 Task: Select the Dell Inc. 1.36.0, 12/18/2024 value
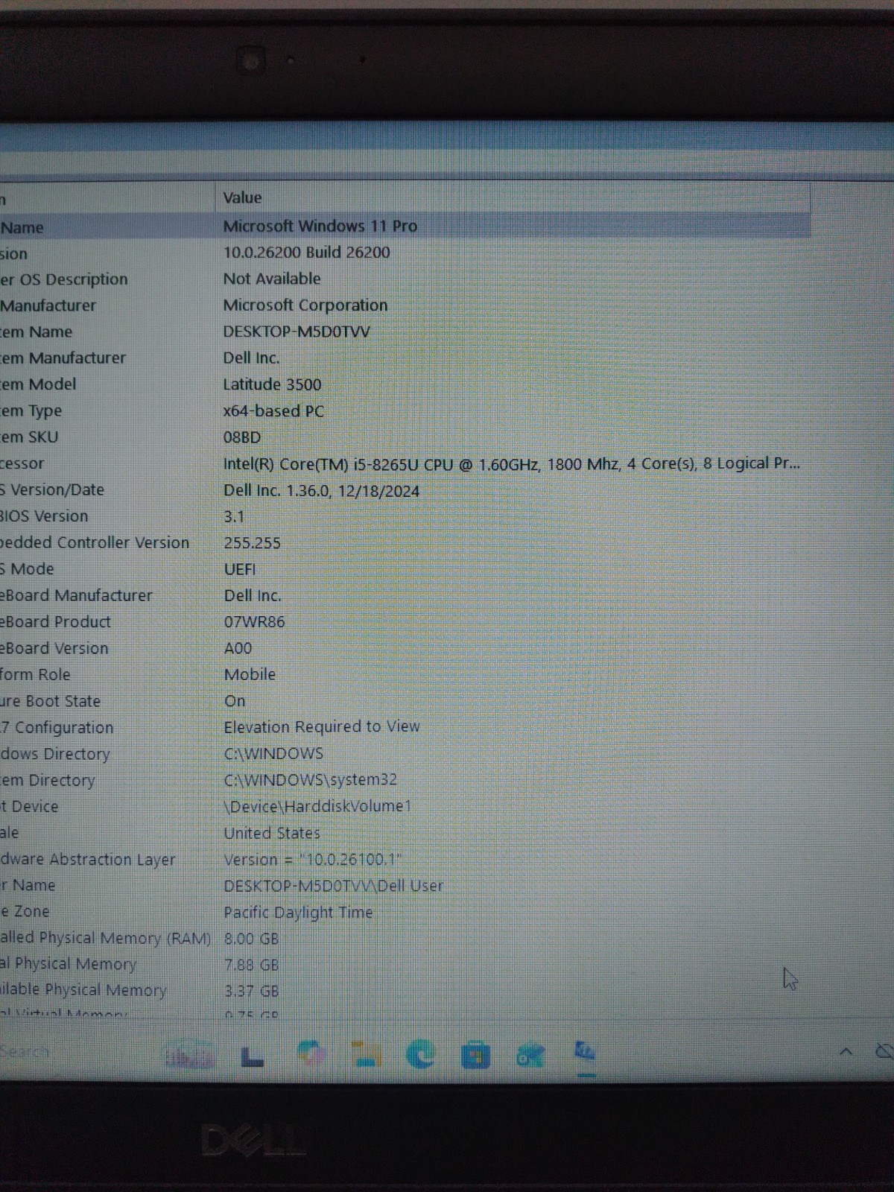tap(322, 491)
